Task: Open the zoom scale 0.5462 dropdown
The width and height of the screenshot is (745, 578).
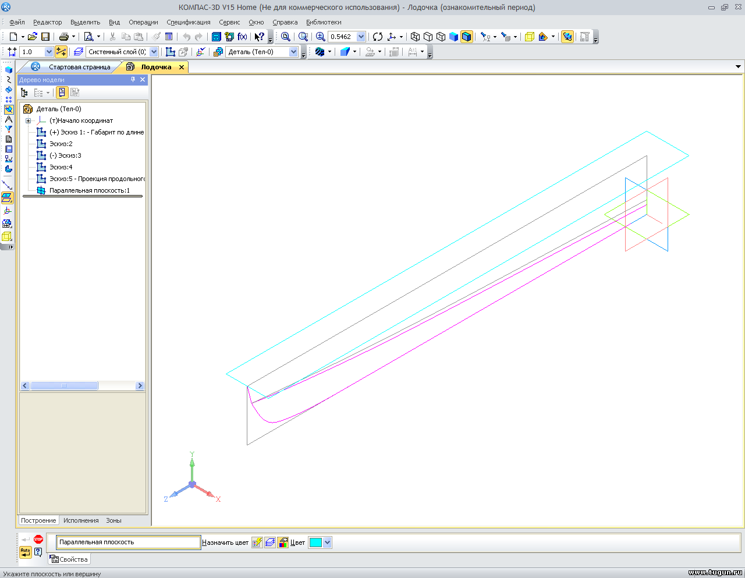Action: (361, 37)
